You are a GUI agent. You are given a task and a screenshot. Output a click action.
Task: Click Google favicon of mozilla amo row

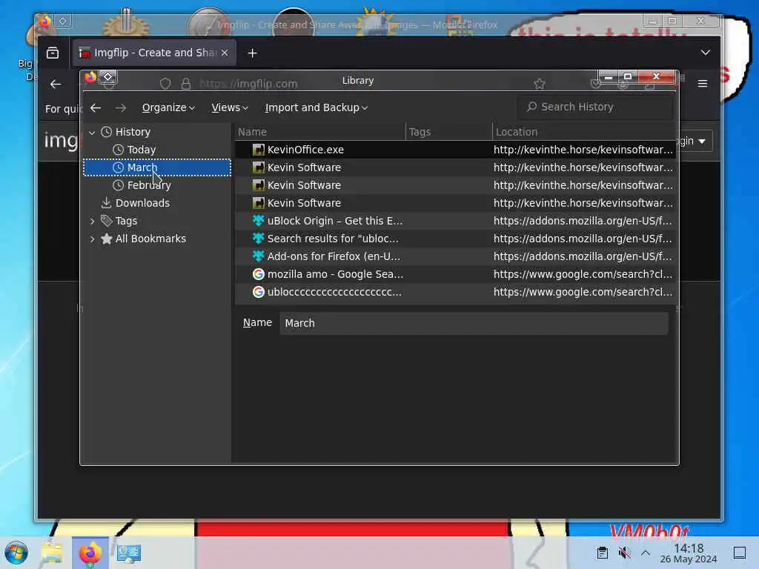point(259,274)
